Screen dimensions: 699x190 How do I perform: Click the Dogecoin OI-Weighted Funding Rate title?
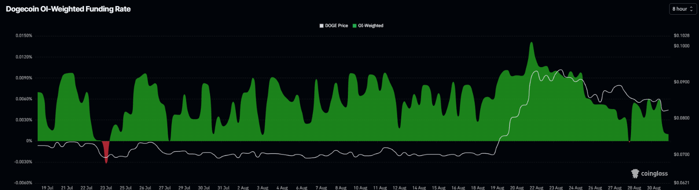click(68, 9)
